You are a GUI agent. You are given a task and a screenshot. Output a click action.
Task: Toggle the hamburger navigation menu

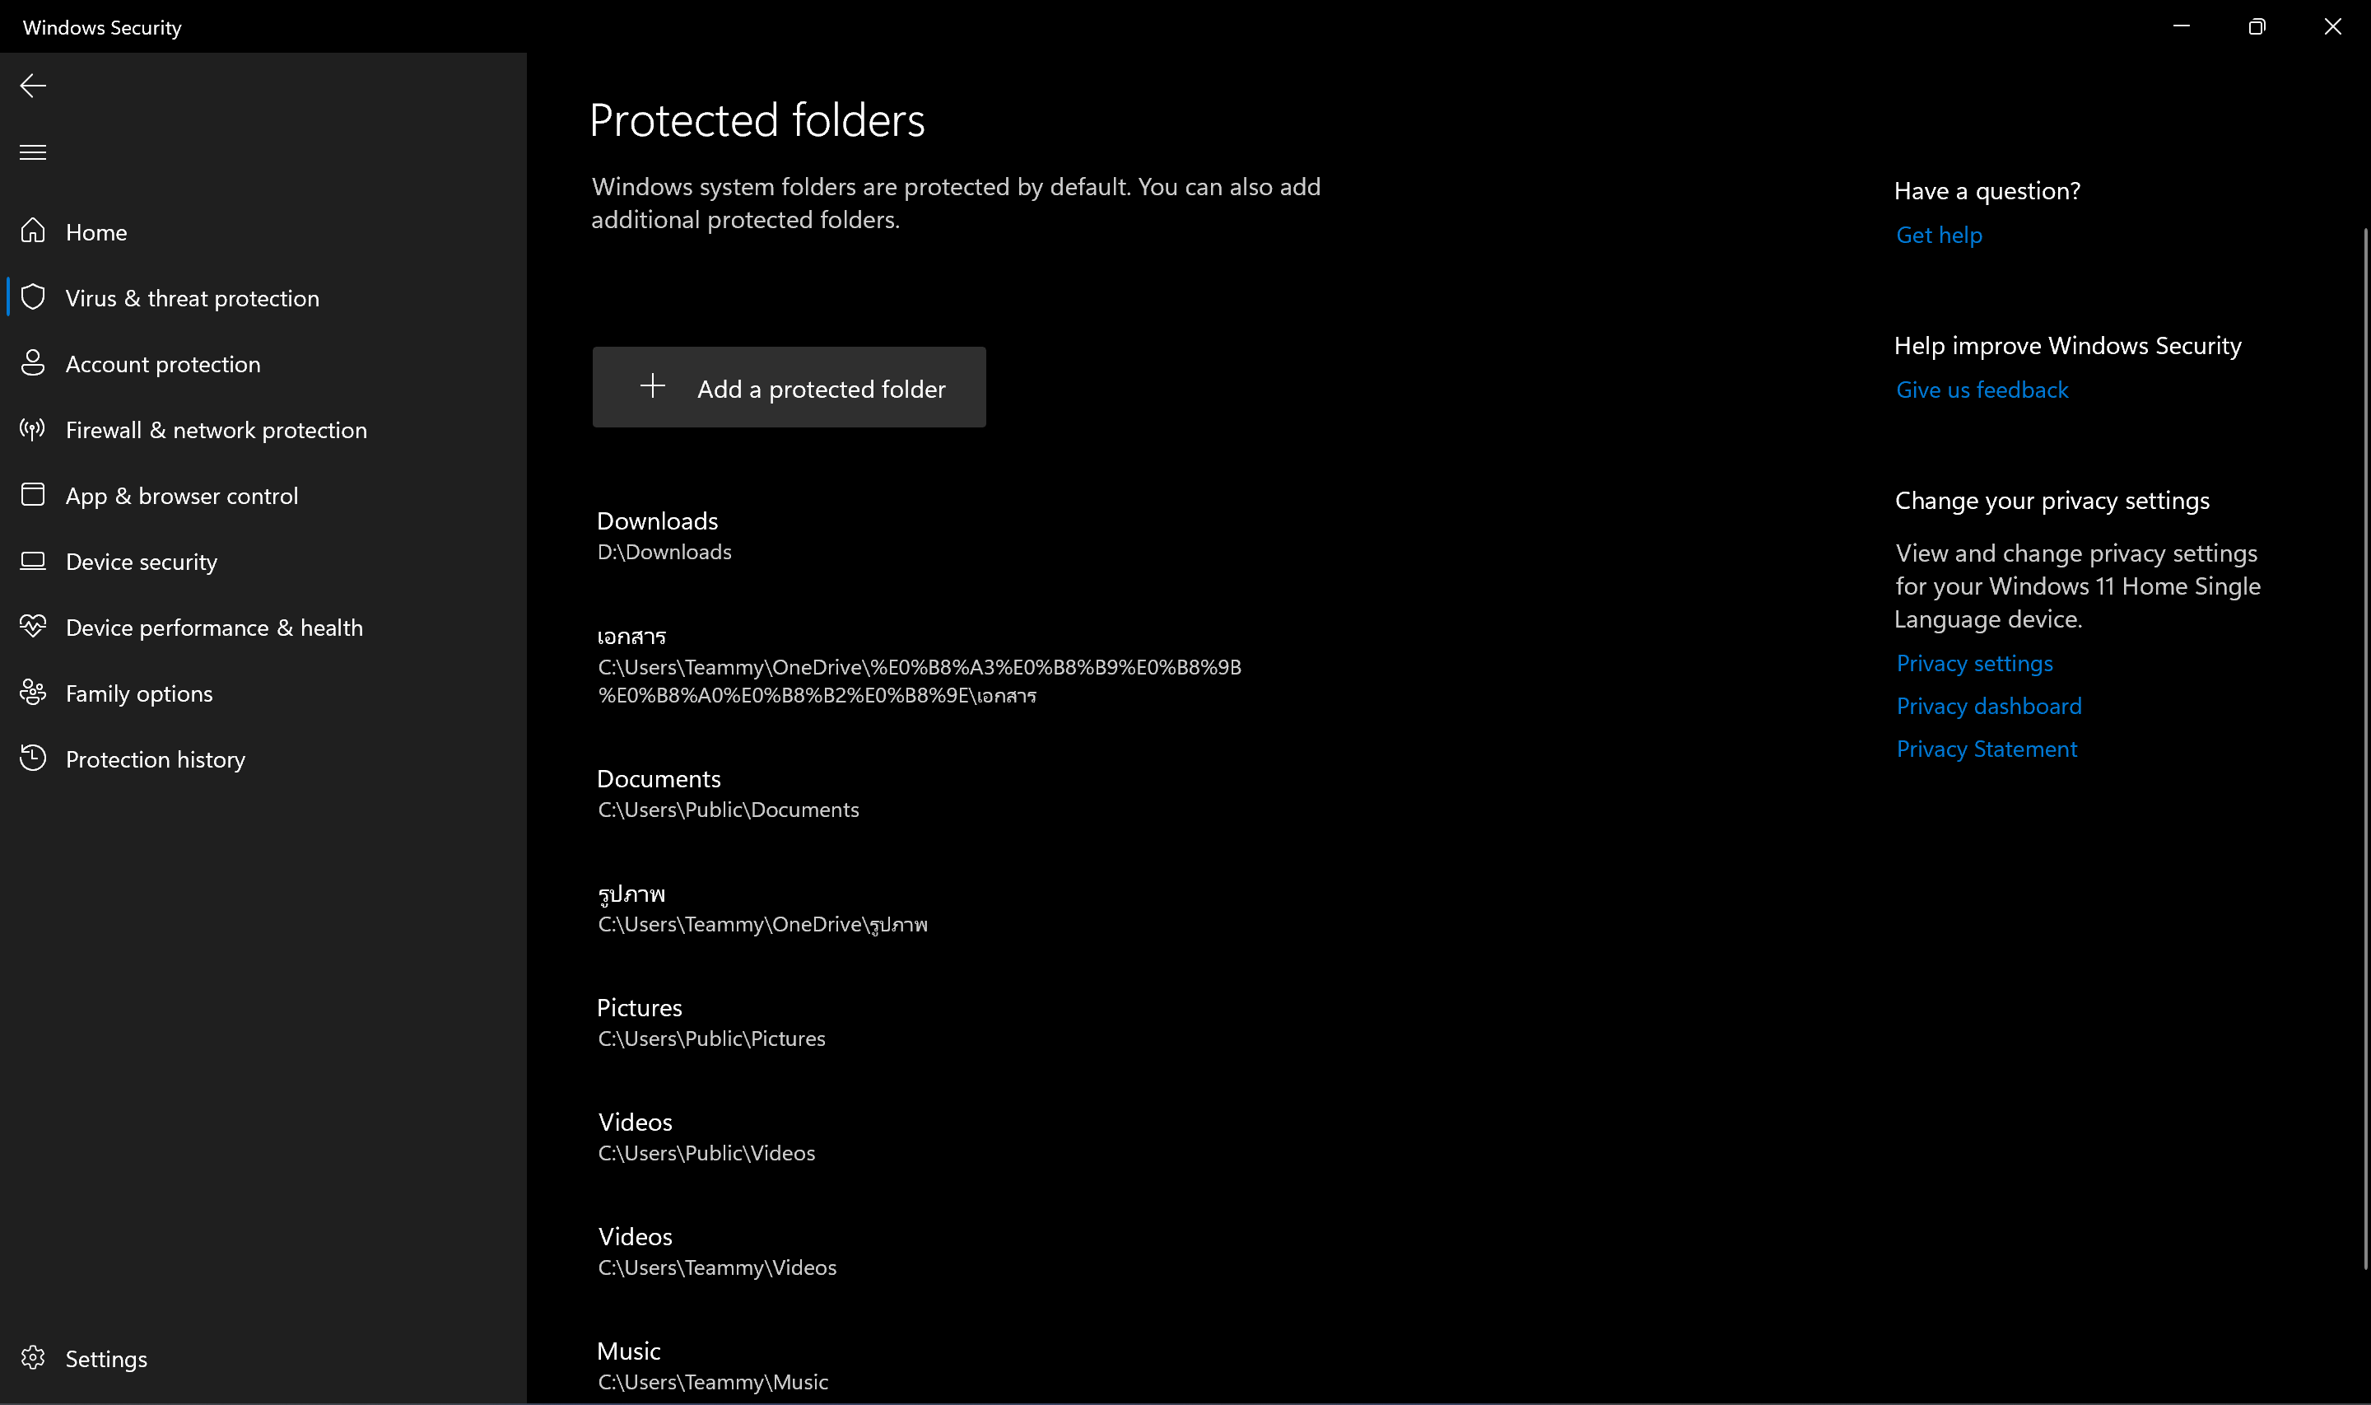pyautogui.click(x=33, y=152)
